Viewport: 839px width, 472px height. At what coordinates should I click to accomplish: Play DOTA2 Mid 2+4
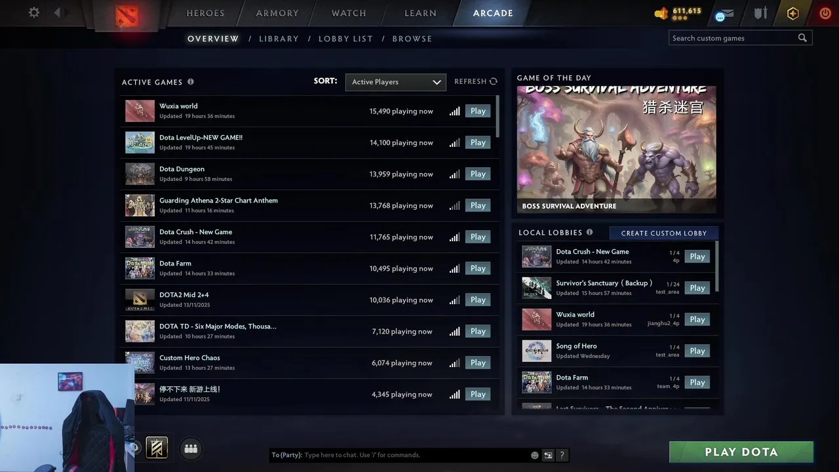pos(478,300)
